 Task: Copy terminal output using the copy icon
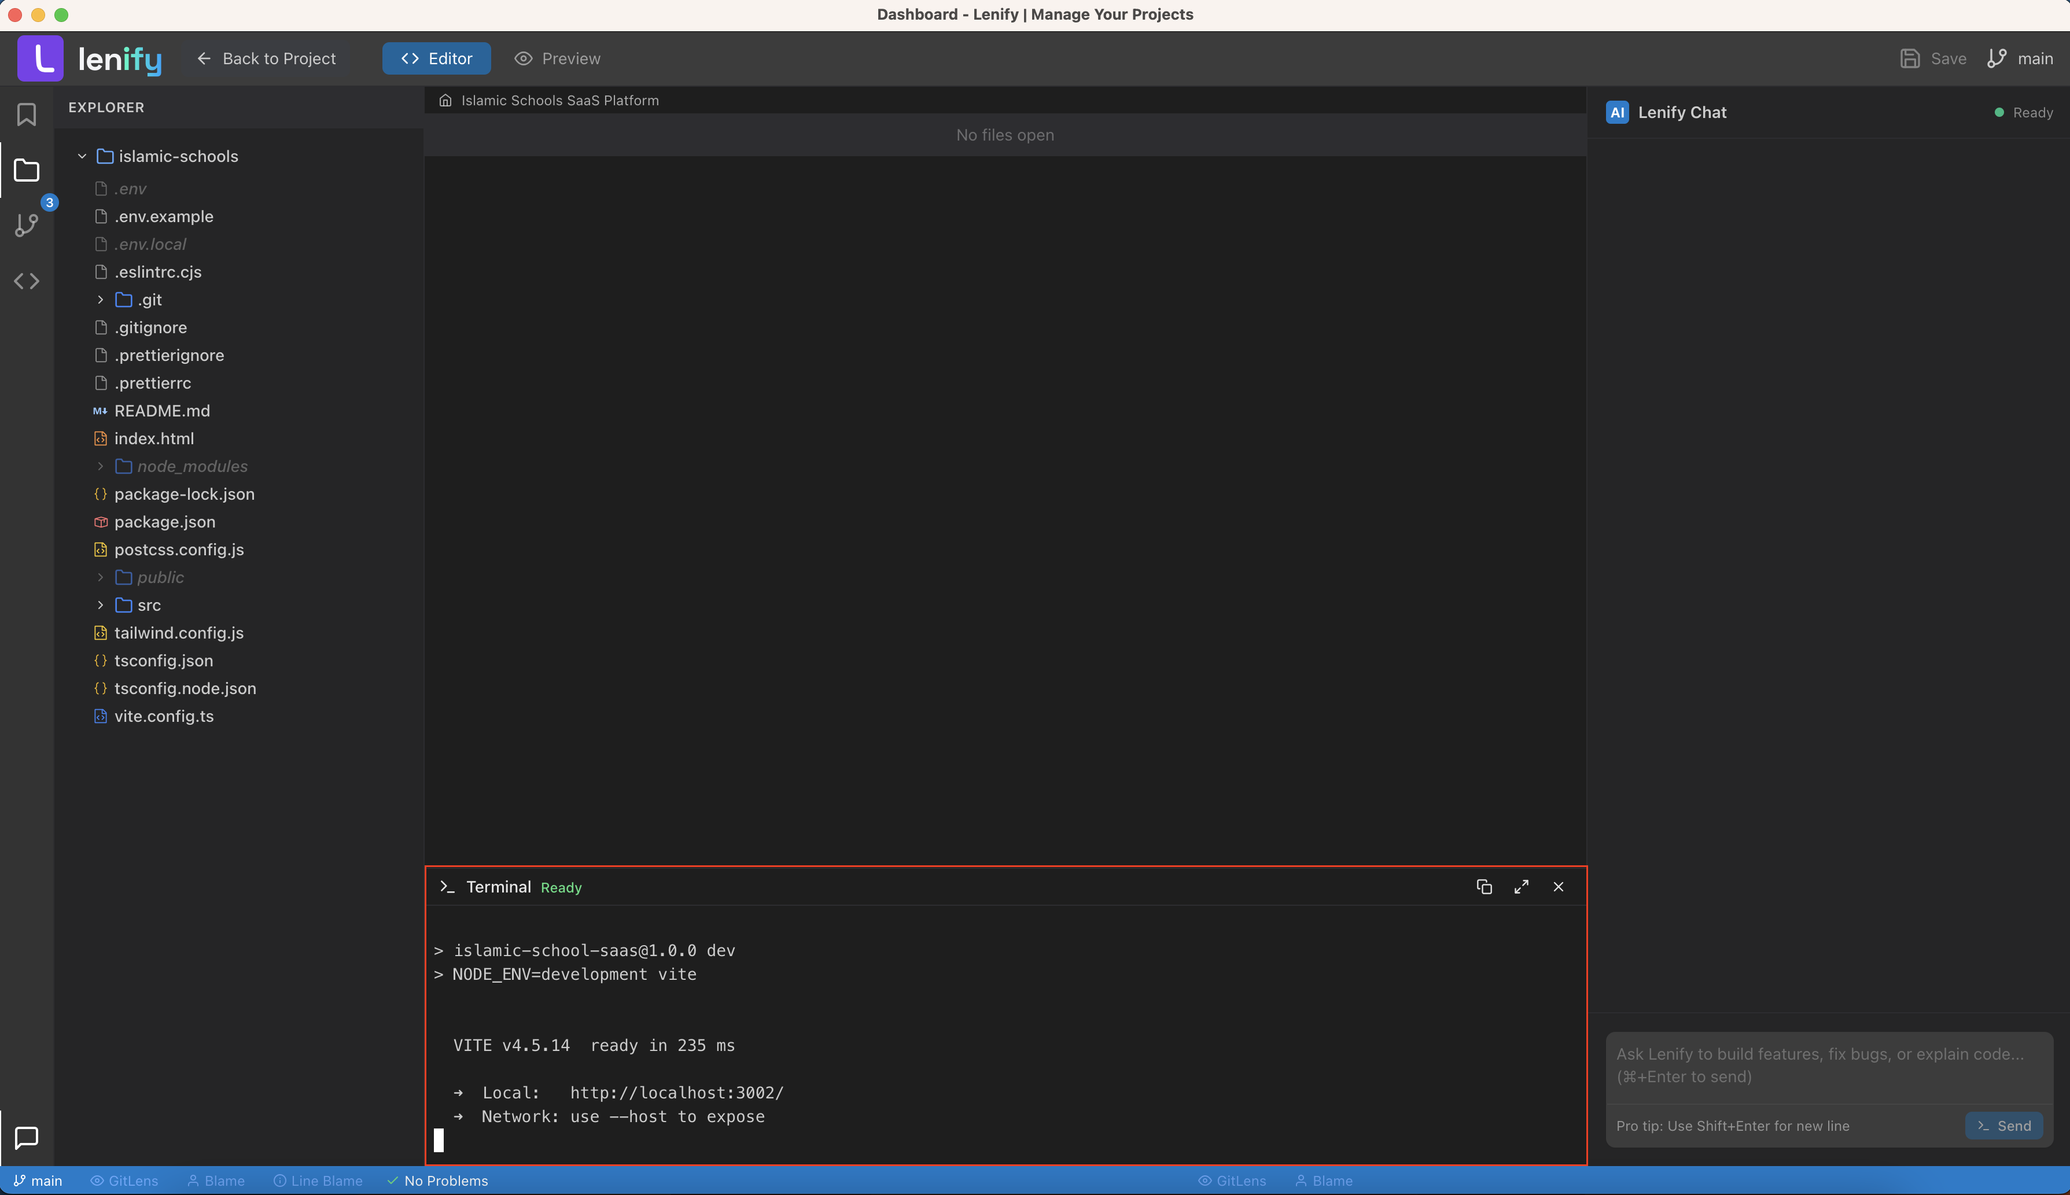point(1484,886)
